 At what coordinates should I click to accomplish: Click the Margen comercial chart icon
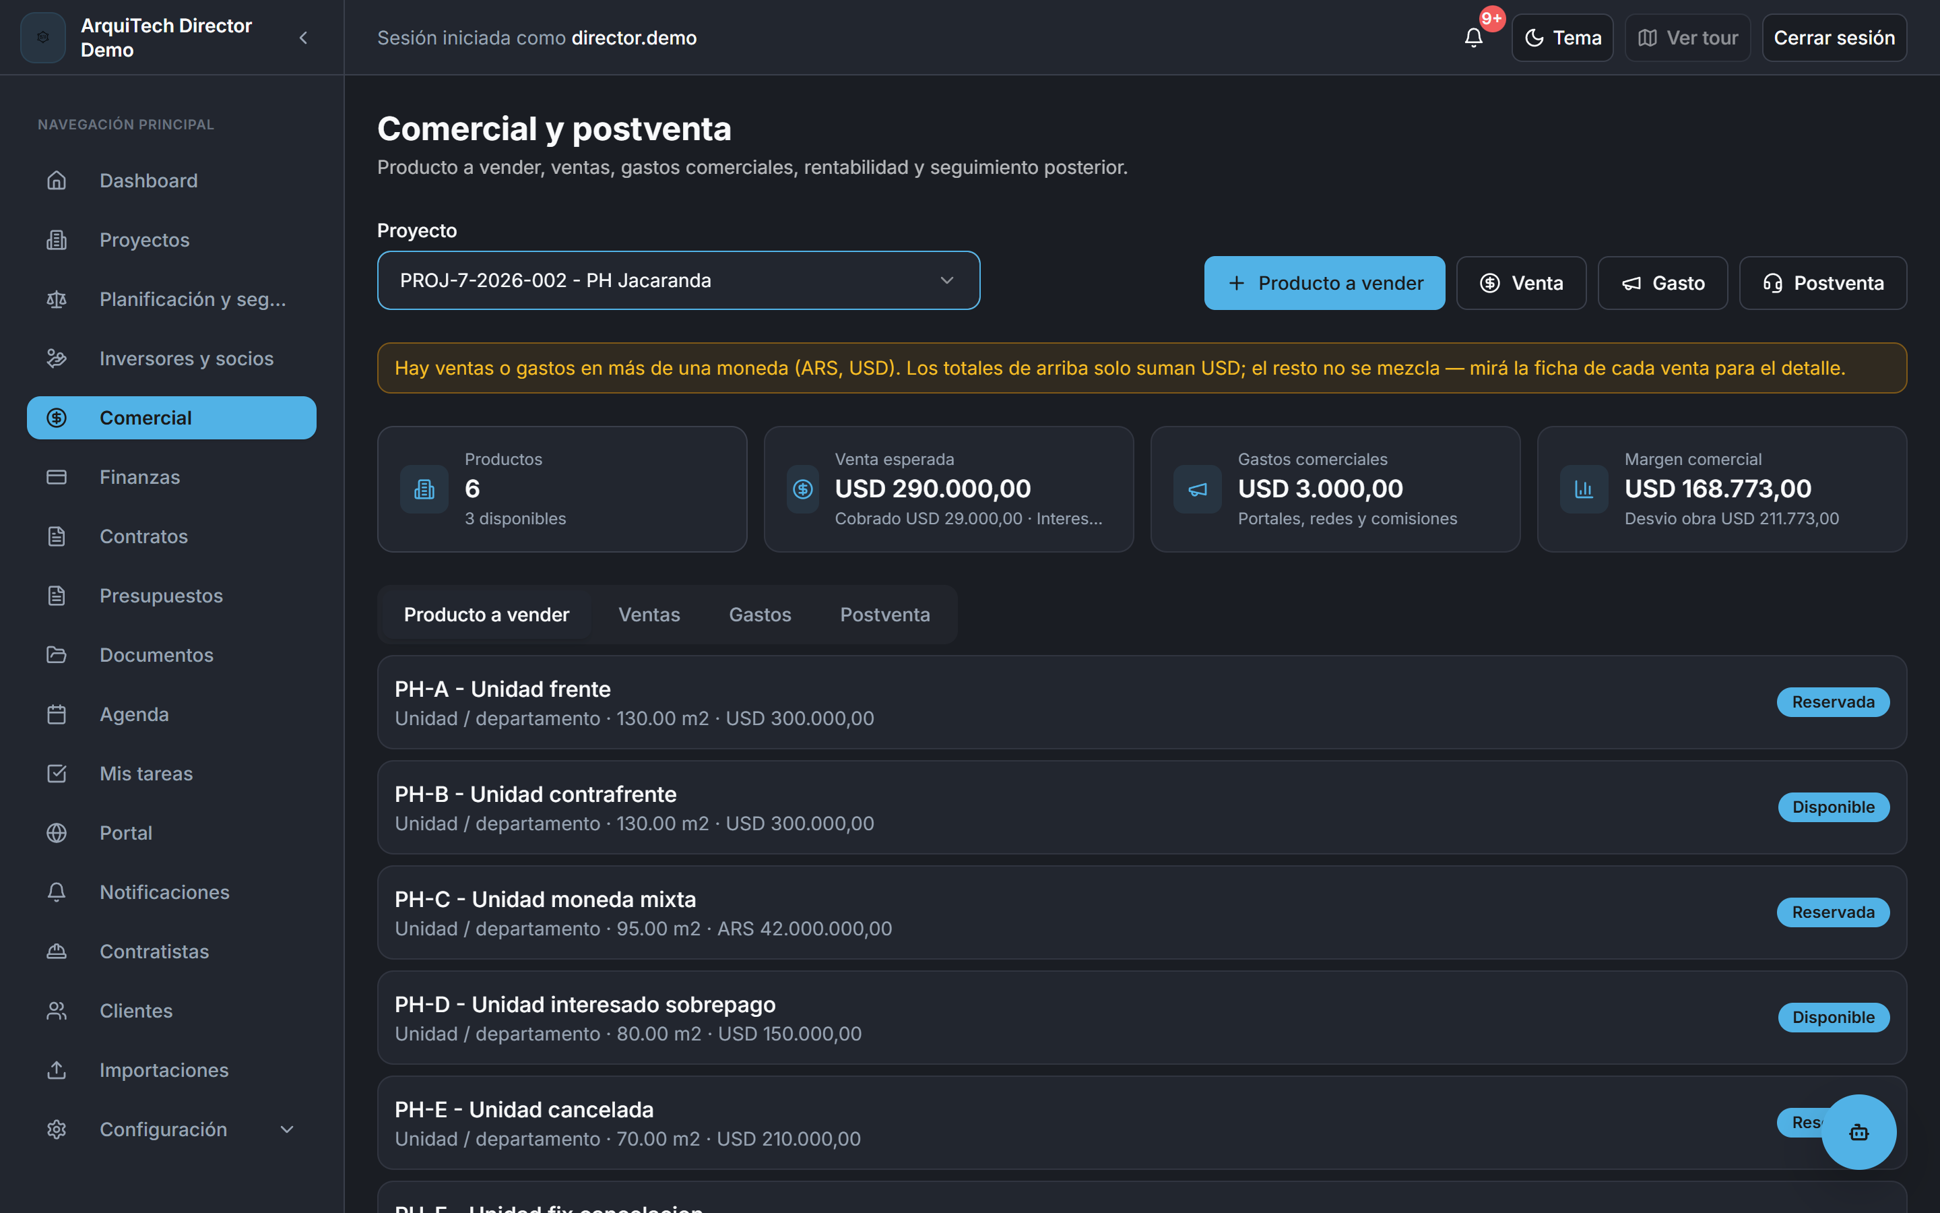coord(1584,489)
